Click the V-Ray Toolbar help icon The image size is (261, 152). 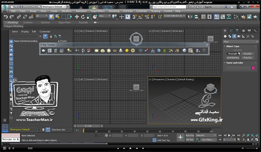click(x=204, y=50)
